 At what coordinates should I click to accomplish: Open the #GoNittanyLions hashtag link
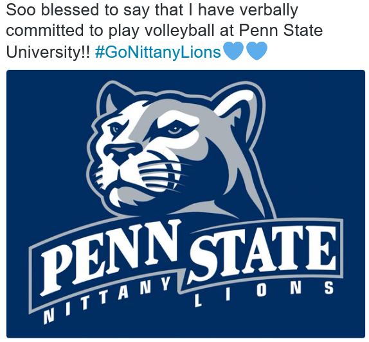click(x=158, y=52)
